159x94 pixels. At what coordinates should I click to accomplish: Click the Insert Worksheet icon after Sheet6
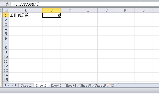[x=112, y=85]
